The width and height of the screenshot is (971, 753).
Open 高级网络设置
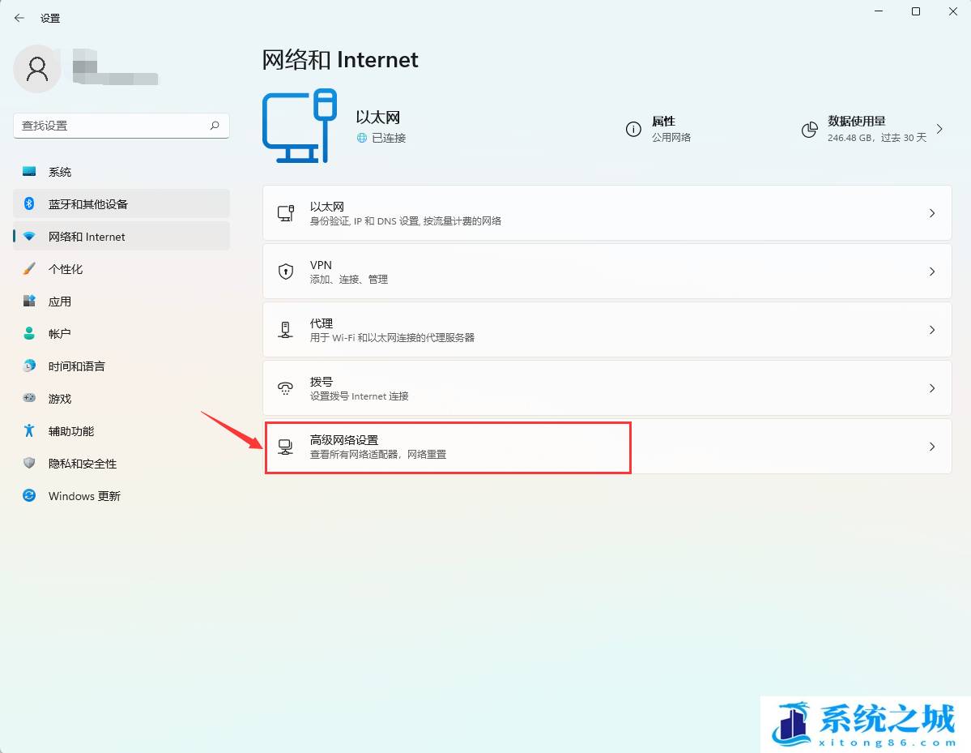pyautogui.click(x=448, y=447)
